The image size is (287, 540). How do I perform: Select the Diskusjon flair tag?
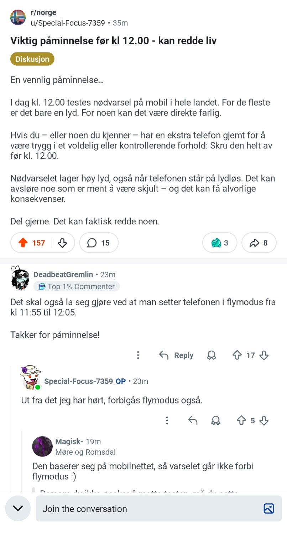[32, 59]
